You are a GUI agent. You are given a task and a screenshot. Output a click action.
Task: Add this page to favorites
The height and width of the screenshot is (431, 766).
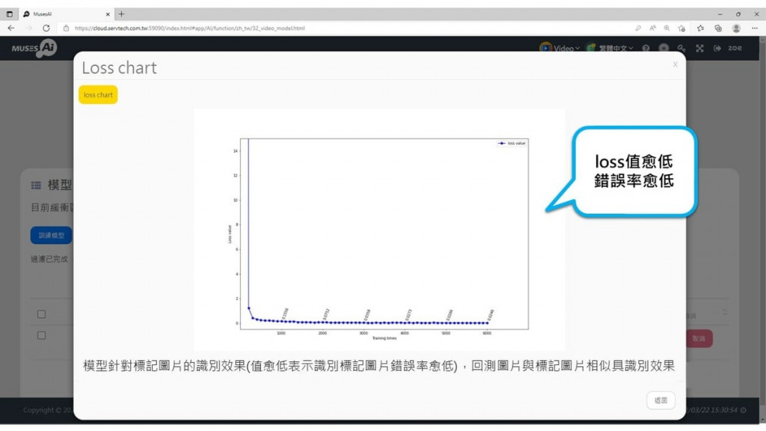click(682, 28)
